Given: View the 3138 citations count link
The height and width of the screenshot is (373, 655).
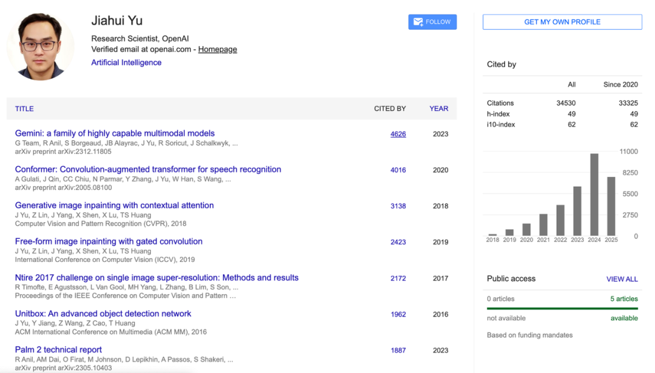Looking at the screenshot, I should [398, 206].
